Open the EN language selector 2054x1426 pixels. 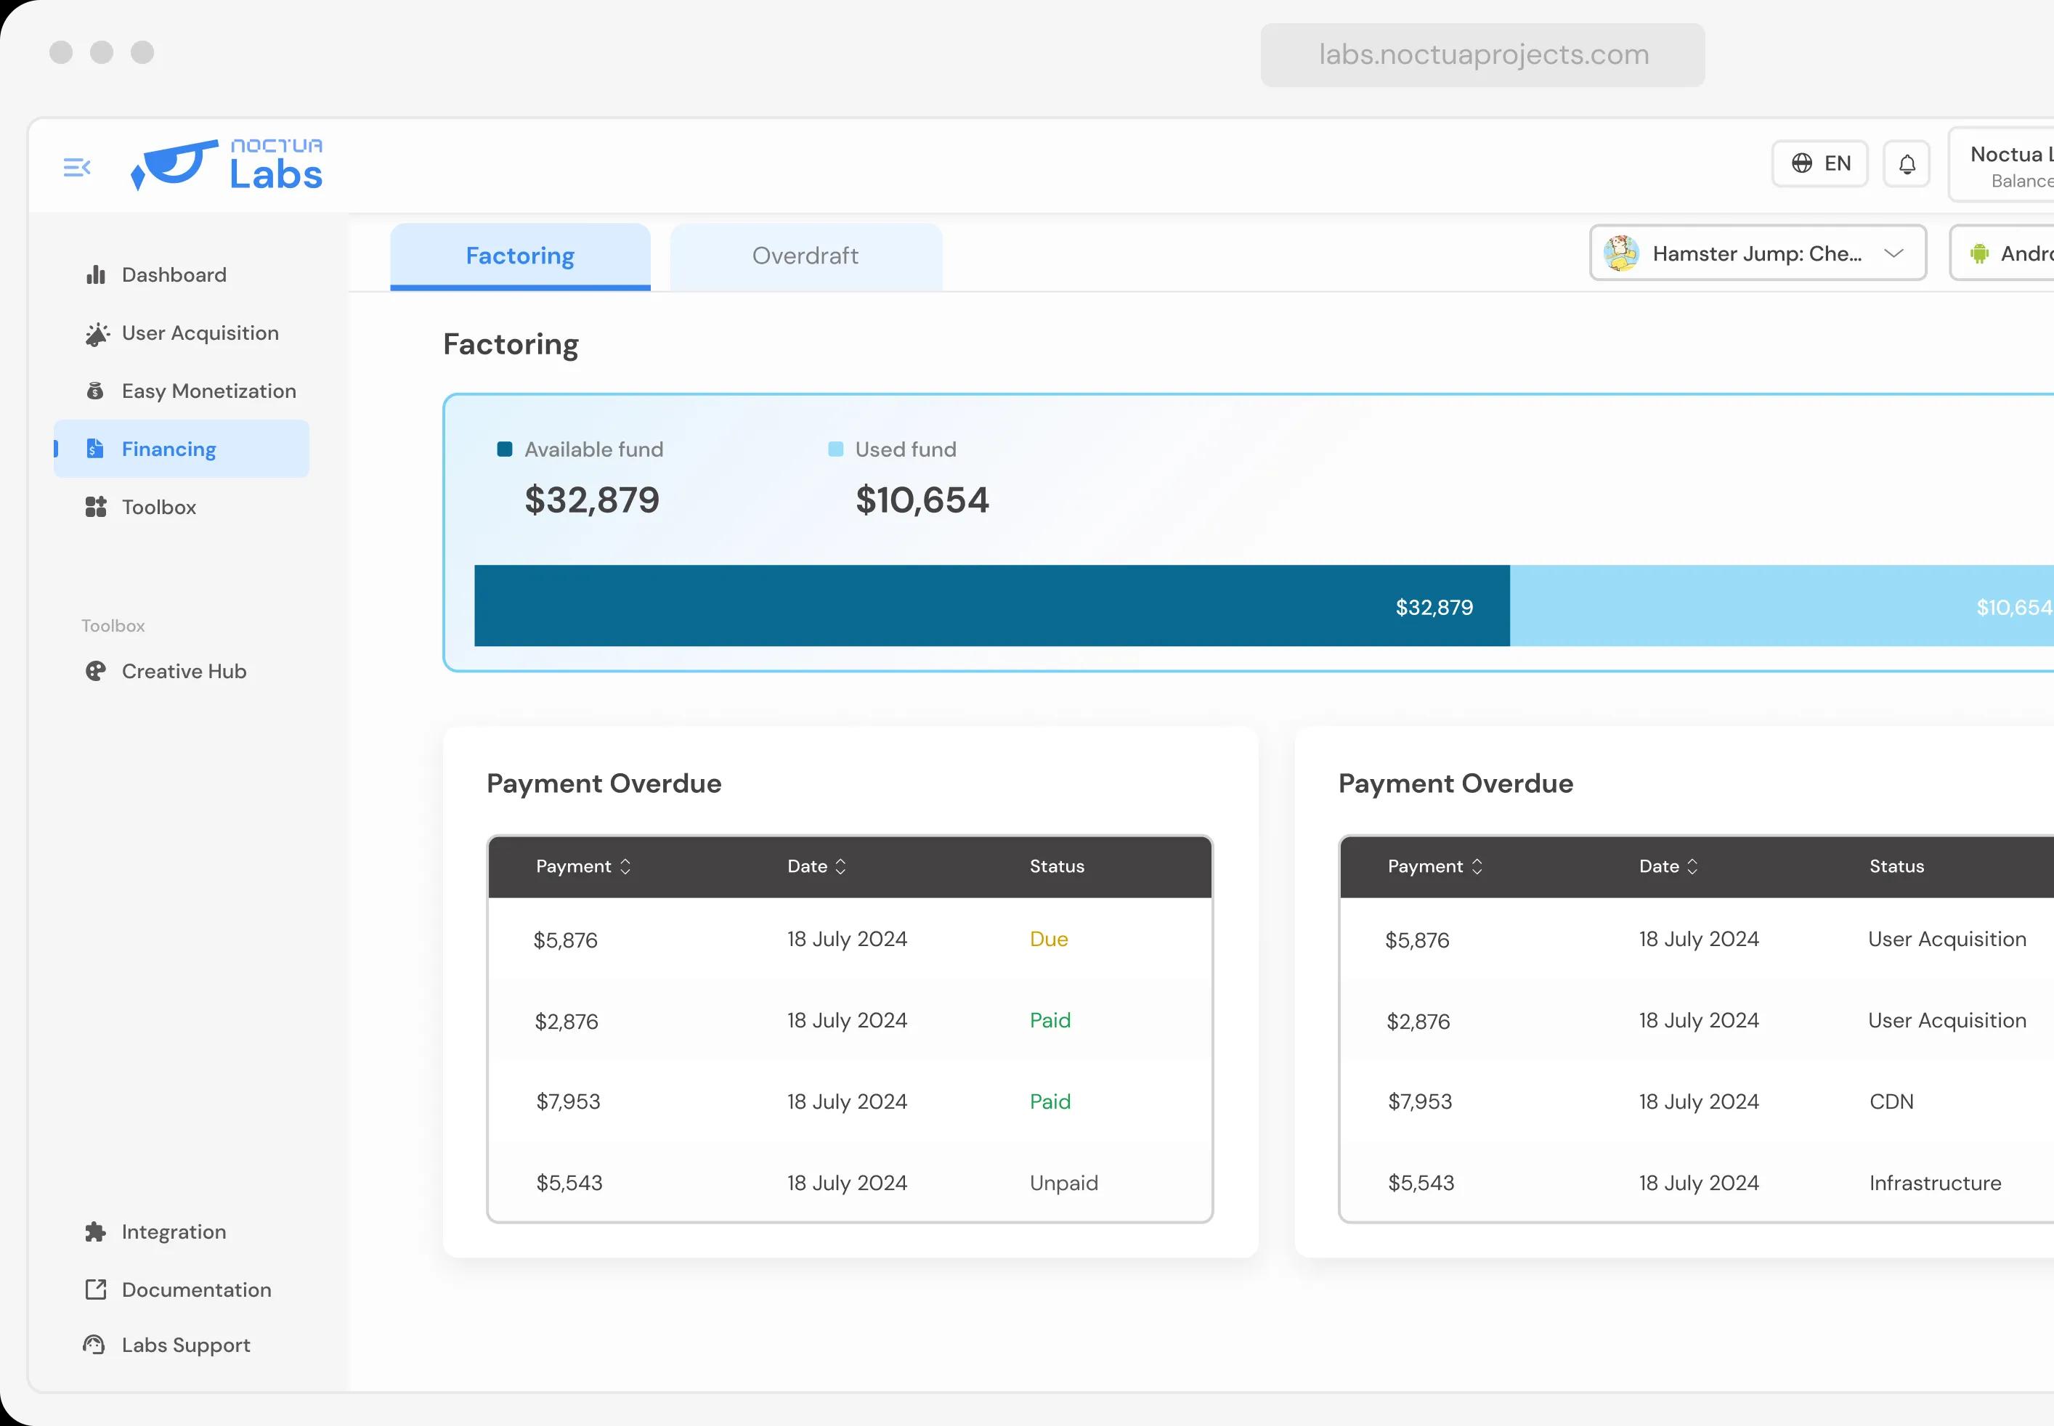tap(1820, 163)
